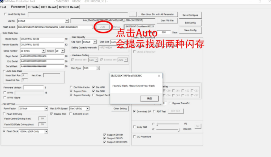
Task: Click the Serial Mask field
Action: [42, 66]
